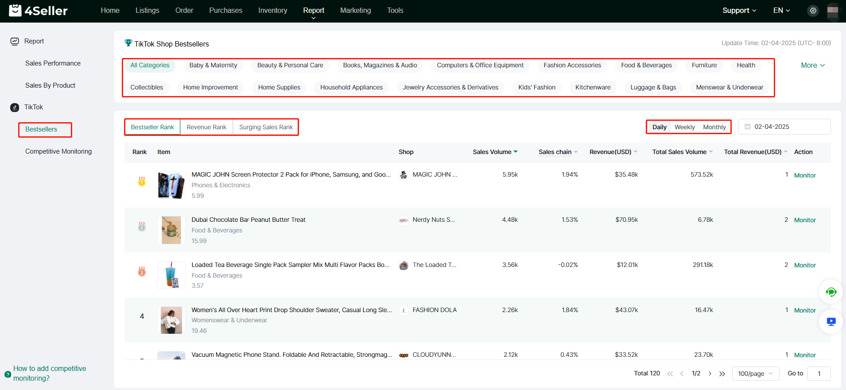Filter by Food & Beverages category

point(646,65)
